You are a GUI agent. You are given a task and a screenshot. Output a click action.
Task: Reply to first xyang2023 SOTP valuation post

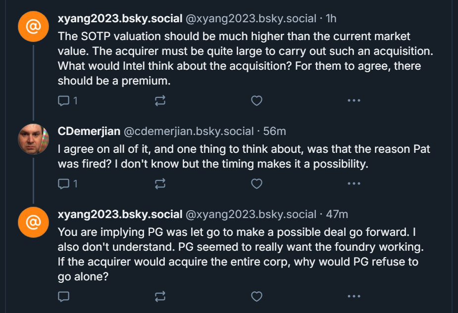pos(64,101)
